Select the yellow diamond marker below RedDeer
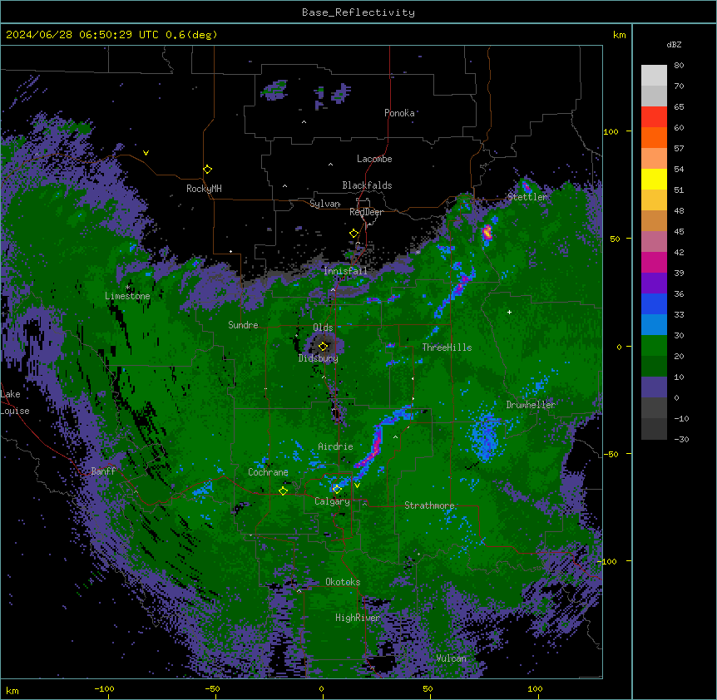This screenshot has height=700, width=717. [x=354, y=234]
